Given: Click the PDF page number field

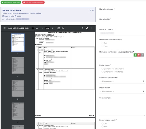Looking at the screenshot, I should (x=33, y=28).
